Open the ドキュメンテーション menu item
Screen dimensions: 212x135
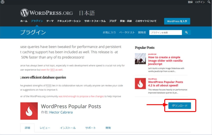69,21
